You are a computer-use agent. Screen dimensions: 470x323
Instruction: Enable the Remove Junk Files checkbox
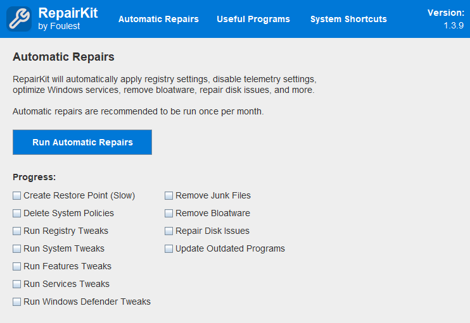pyautogui.click(x=168, y=195)
